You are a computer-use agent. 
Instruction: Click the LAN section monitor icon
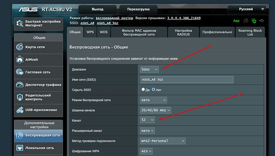tap(20, 148)
